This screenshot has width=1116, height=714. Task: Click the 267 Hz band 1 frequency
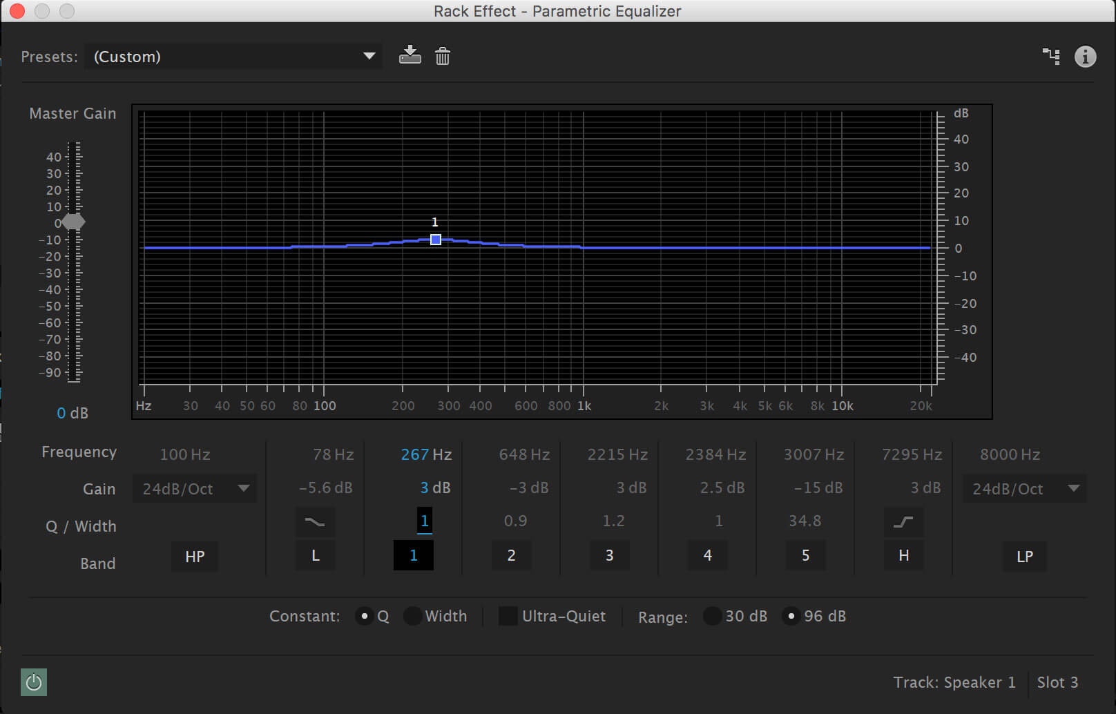pyautogui.click(x=426, y=454)
